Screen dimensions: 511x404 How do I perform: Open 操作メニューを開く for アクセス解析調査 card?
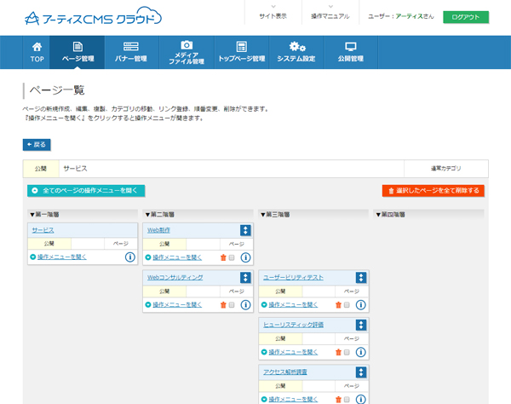[x=293, y=400]
